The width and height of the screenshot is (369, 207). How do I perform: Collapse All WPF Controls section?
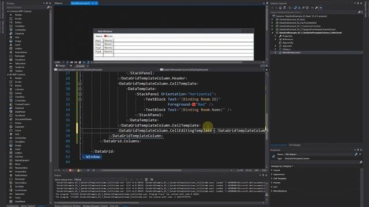pos(7,75)
